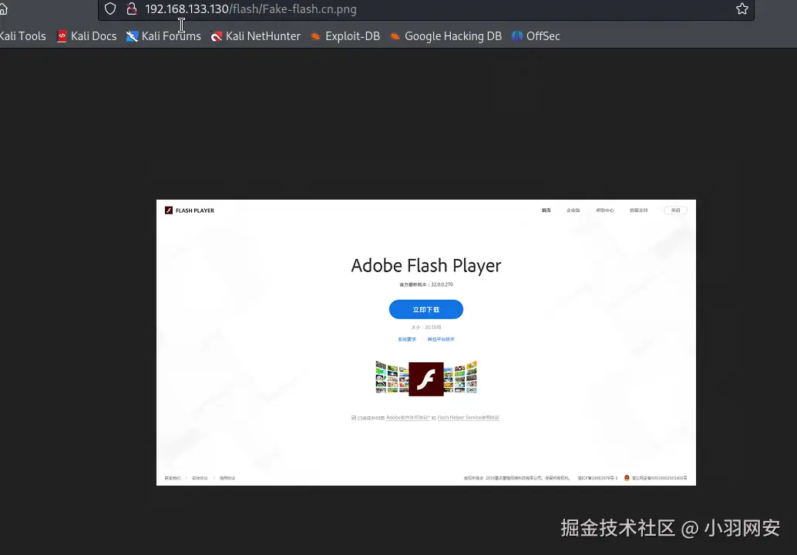The width and height of the screenshot is (797, 555).
Task: Click the blue 立即下载 download button
Action: [425, 309]
